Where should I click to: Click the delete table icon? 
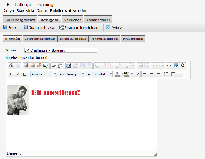tap(75, 65)
